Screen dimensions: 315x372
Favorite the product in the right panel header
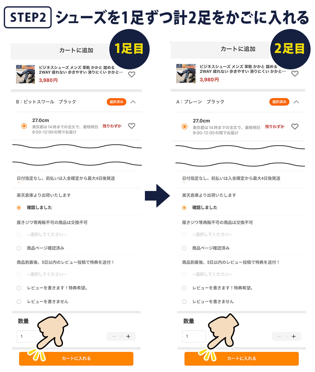[295, 73]
